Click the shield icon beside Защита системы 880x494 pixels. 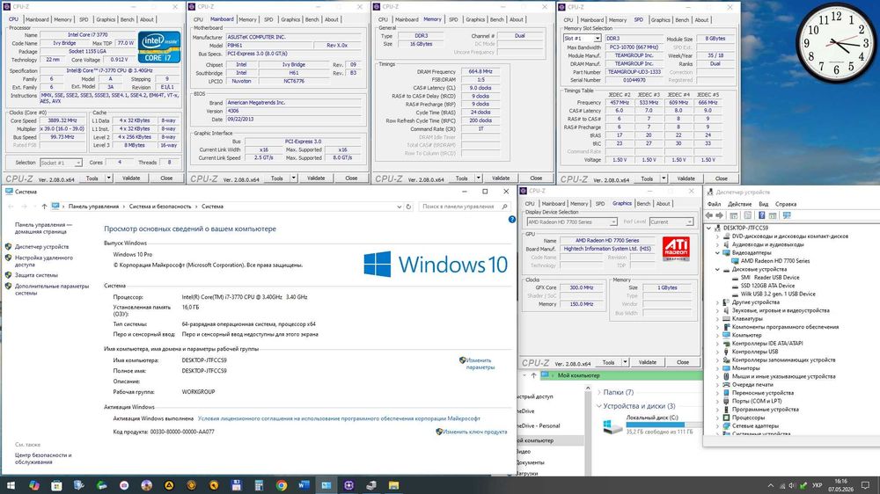tap(9, 275)
